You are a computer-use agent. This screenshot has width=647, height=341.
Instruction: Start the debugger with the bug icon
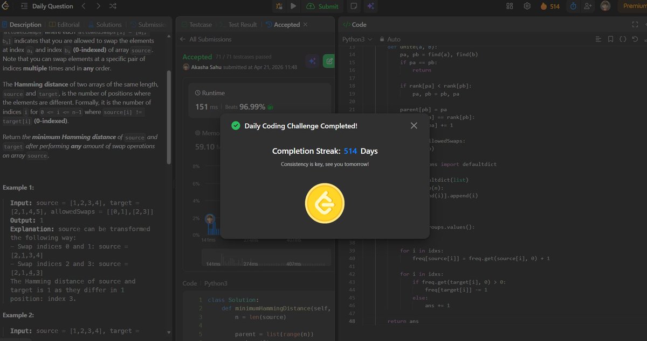(279, 6)
